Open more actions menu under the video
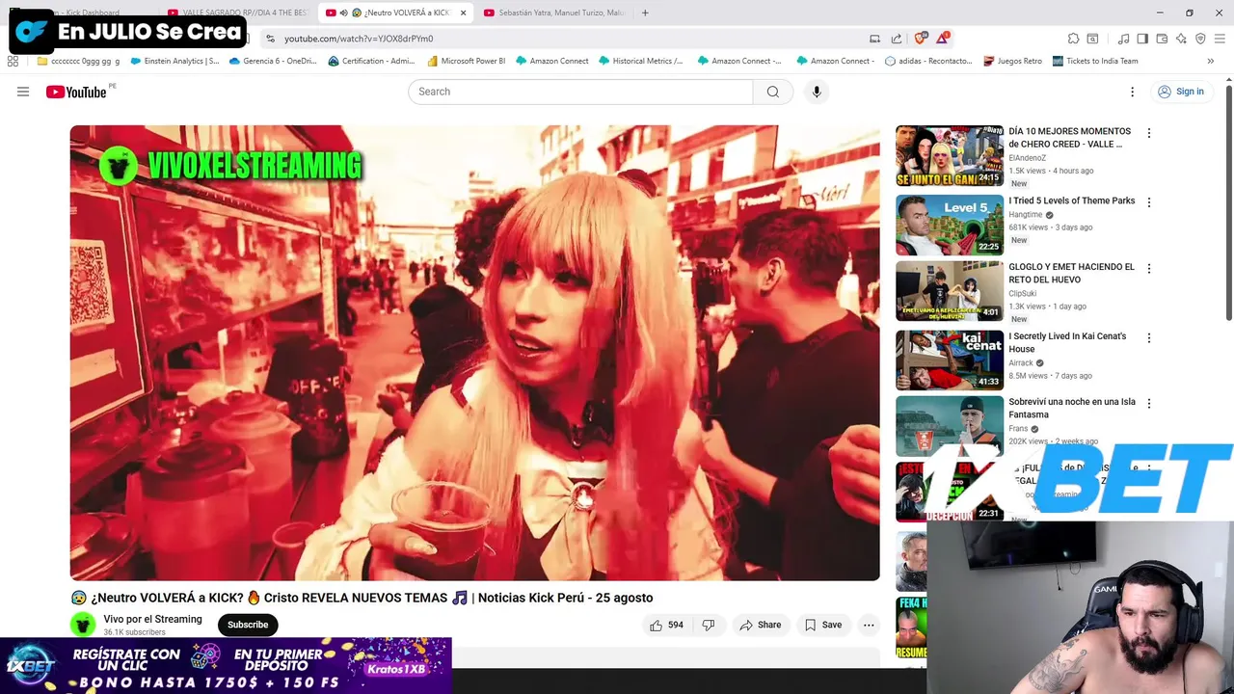The height and width of the screenshot is (694, 1234). 869,625
